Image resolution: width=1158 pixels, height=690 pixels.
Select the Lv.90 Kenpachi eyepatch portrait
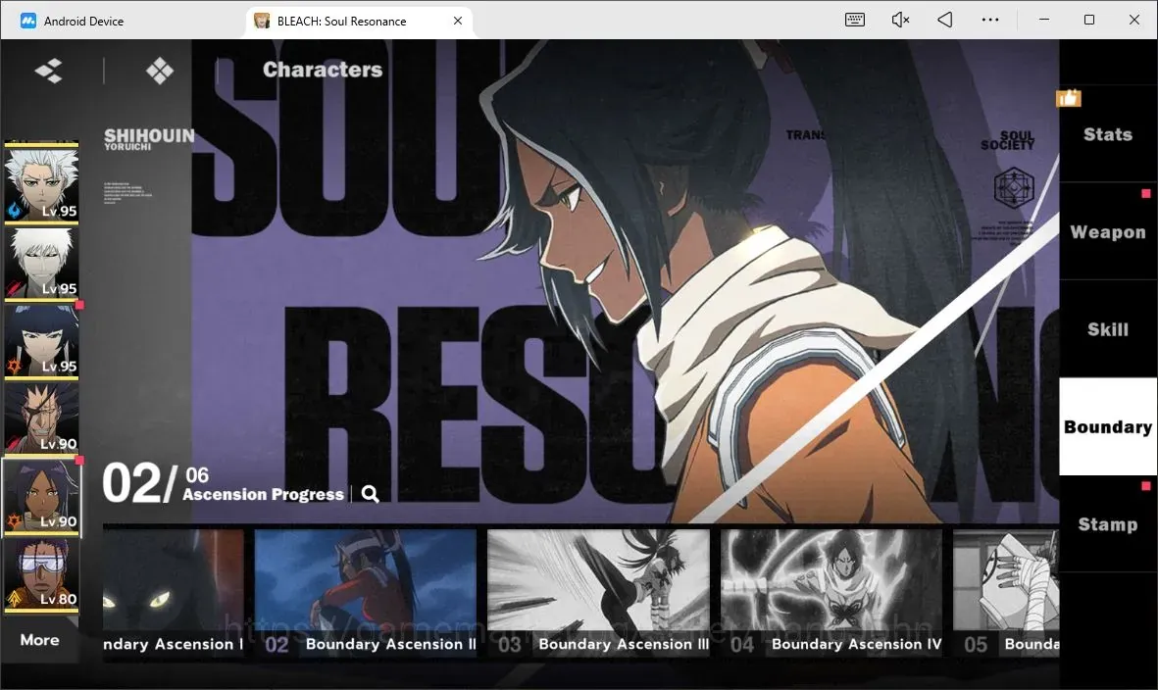(41, 418)
